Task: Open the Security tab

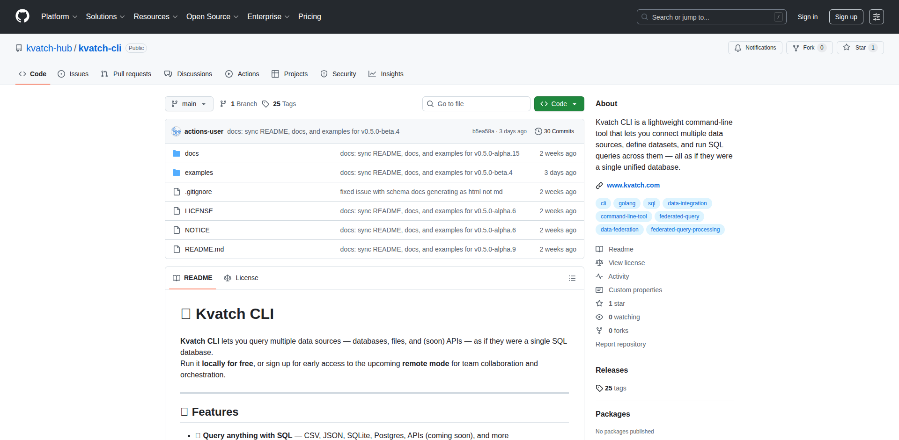Action: tap(338, 74)
